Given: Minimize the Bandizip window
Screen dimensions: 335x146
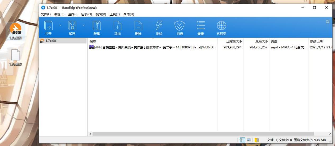Looking at the screenshot, I should 302,8.
